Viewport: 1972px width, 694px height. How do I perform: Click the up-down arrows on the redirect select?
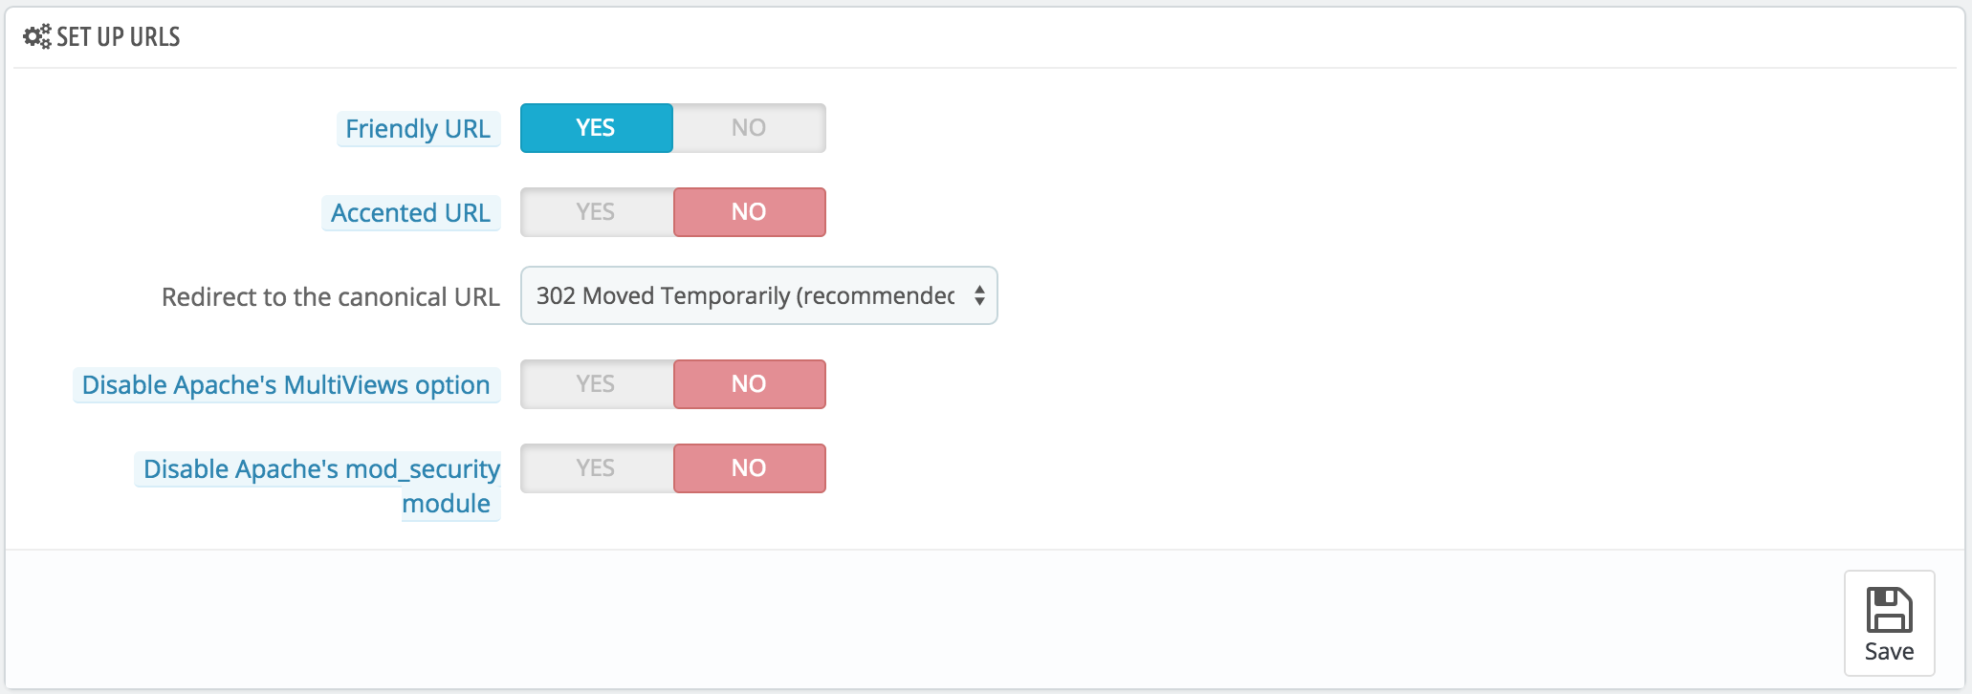coord(979,296)
